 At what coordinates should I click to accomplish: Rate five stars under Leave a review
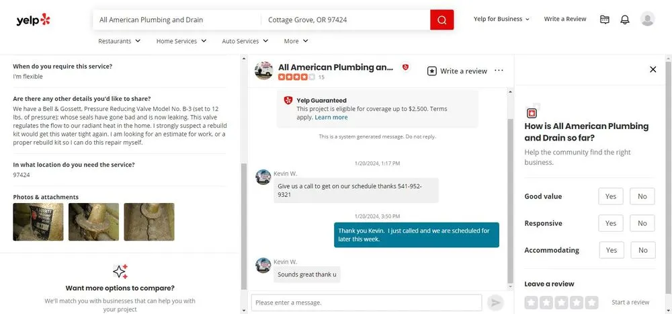click(591, 303)
